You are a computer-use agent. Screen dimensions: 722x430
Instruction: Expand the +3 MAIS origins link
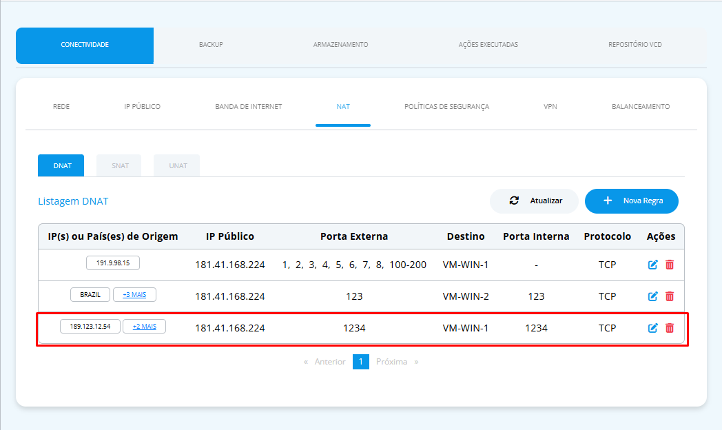pos(134,295)
